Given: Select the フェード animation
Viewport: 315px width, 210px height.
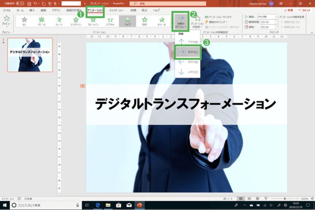Looking at the screenshot, I should pyautogui.click(x=59, y=21).
